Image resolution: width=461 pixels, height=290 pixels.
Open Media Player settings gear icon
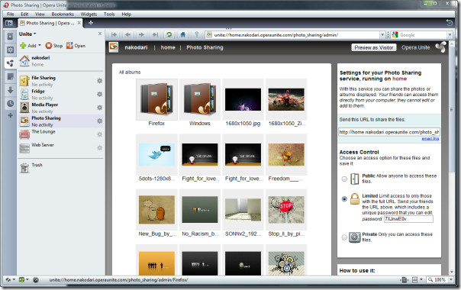[100, 108]
